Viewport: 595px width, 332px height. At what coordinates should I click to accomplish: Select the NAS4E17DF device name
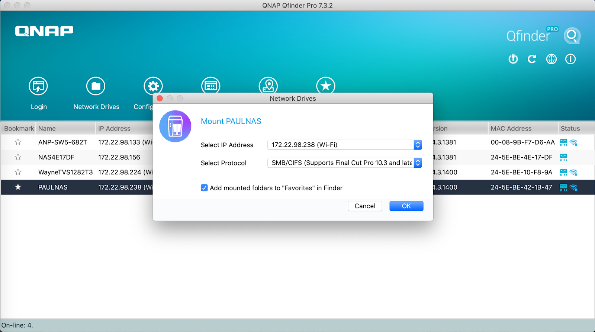(56, 157)
